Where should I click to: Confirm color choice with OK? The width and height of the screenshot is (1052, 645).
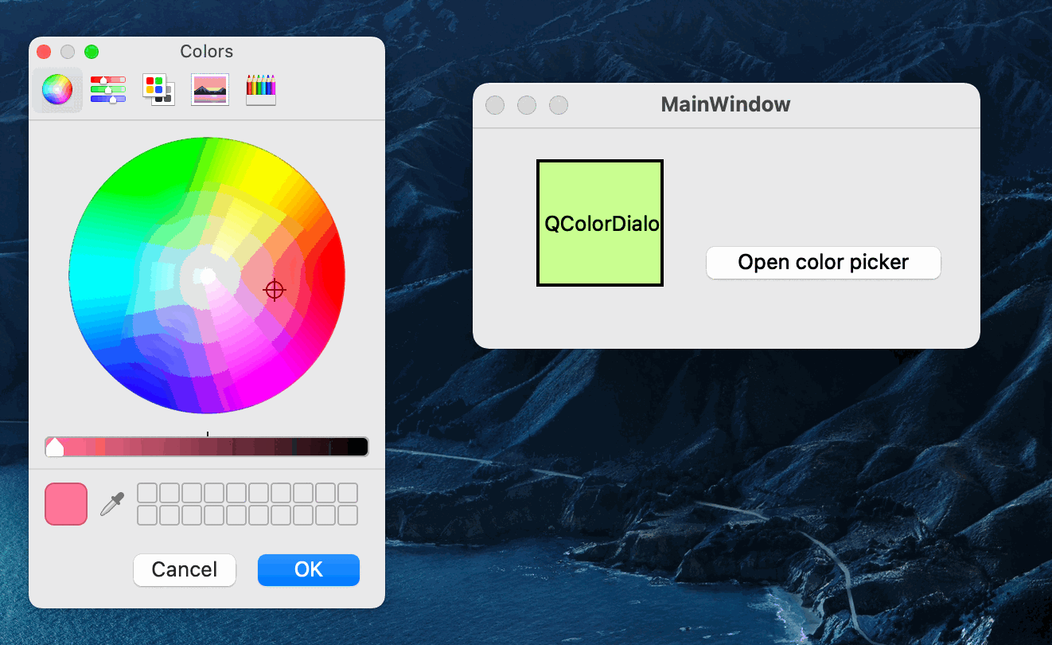coord(309,569)
